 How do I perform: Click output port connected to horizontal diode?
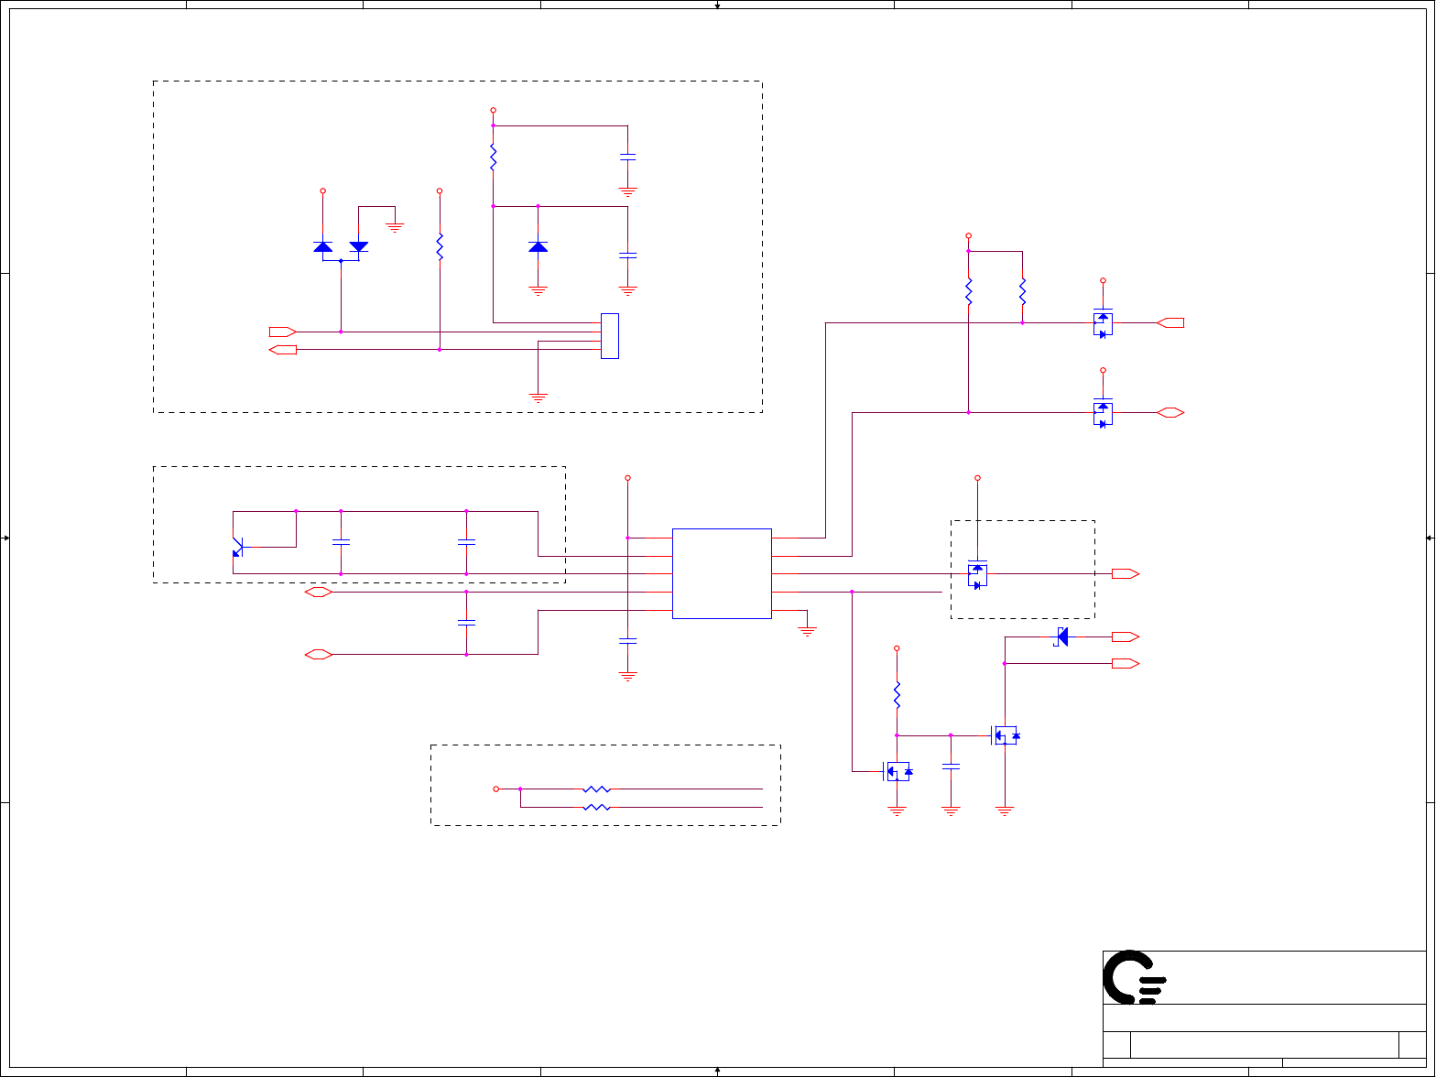(1126, 636)
